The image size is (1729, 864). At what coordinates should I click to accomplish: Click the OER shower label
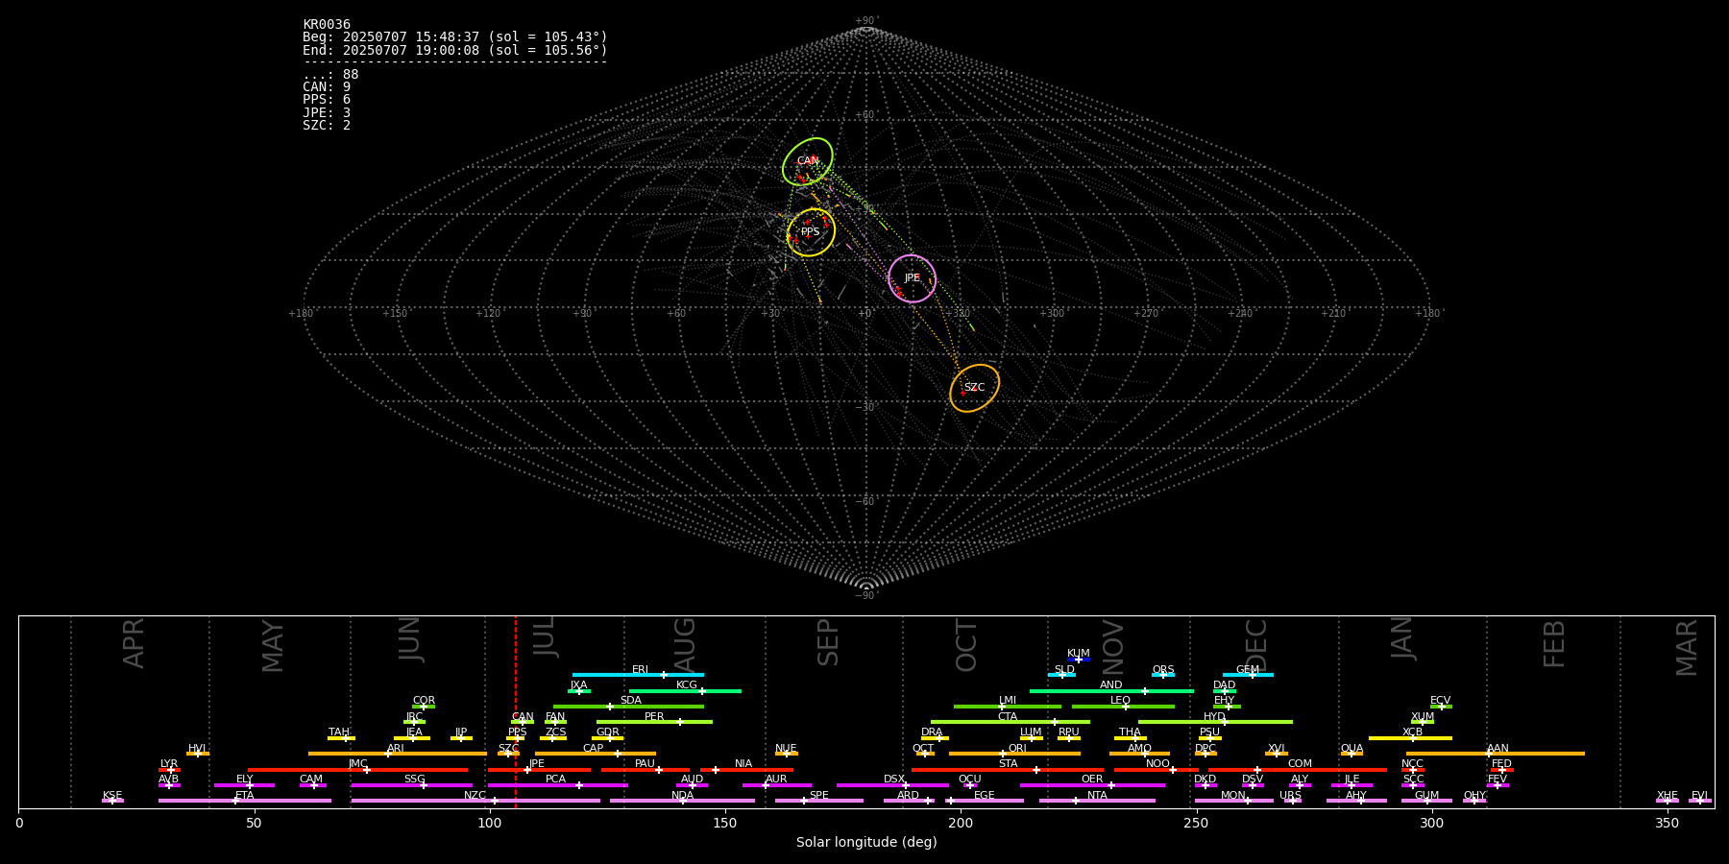1092,780
